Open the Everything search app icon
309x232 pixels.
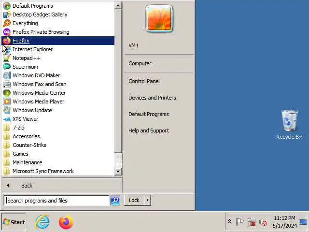pos(7,23)
